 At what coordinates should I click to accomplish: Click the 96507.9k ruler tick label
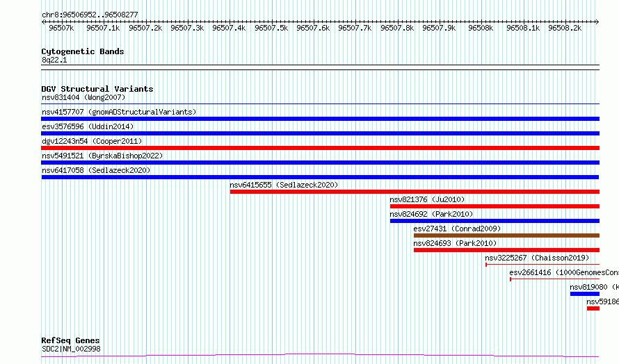pyautogui.click(x=439, y=28)
